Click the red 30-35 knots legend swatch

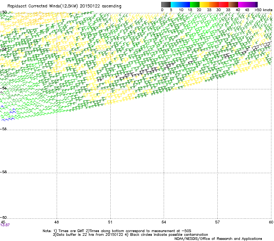coord(224,4)
